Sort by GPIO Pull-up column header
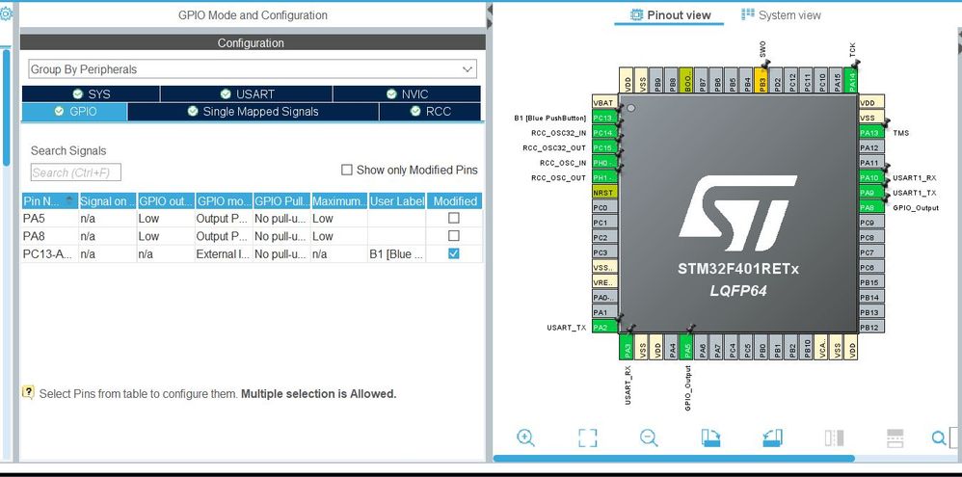The height and width of the screenshot is (477, 962). click(x=282, y=201)
